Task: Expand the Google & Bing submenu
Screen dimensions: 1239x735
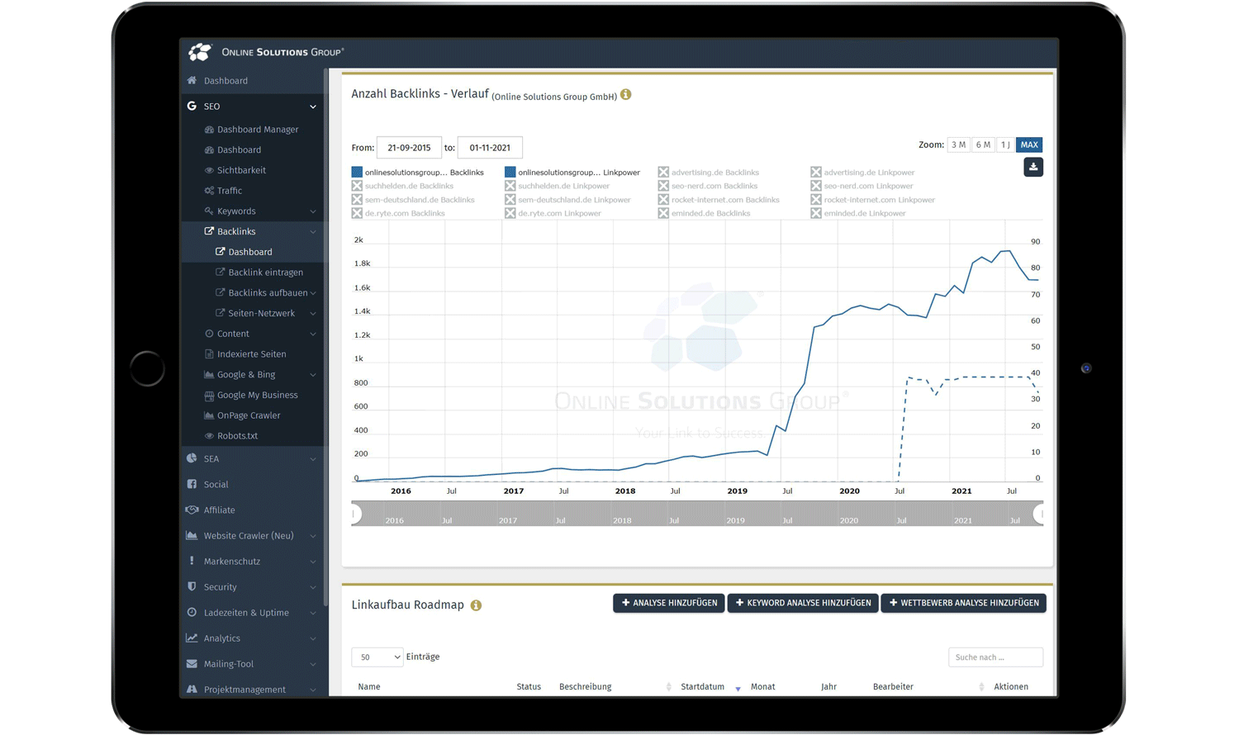Action: point(313,375)
